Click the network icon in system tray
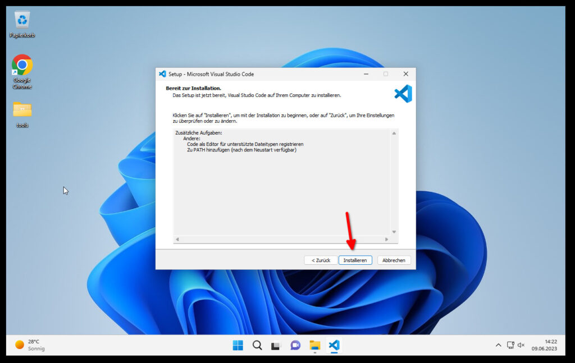This screenshot has height=363, width=575. click(x=510, y=345)
